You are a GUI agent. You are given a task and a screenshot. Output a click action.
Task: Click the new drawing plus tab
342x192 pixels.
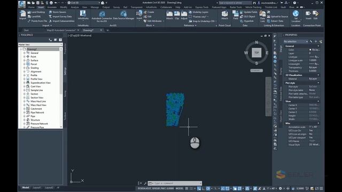(x=107, y=30)
